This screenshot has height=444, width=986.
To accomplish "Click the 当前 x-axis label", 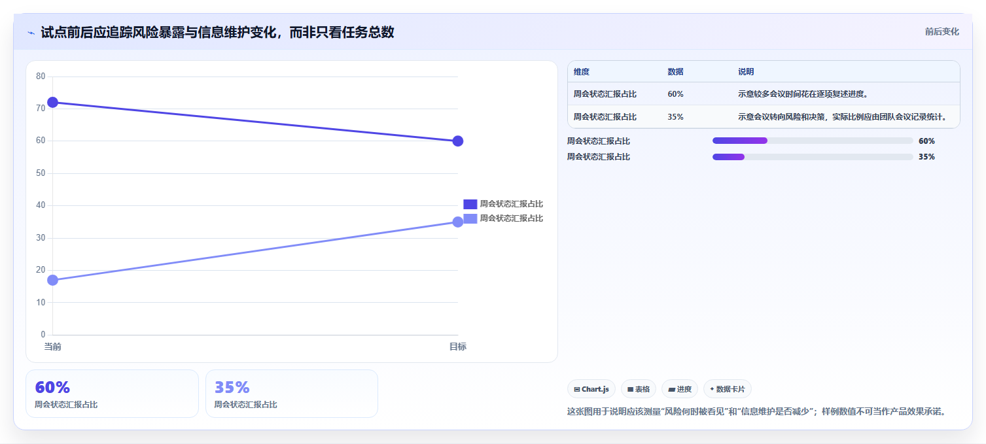I will click(x=53, y=347).
